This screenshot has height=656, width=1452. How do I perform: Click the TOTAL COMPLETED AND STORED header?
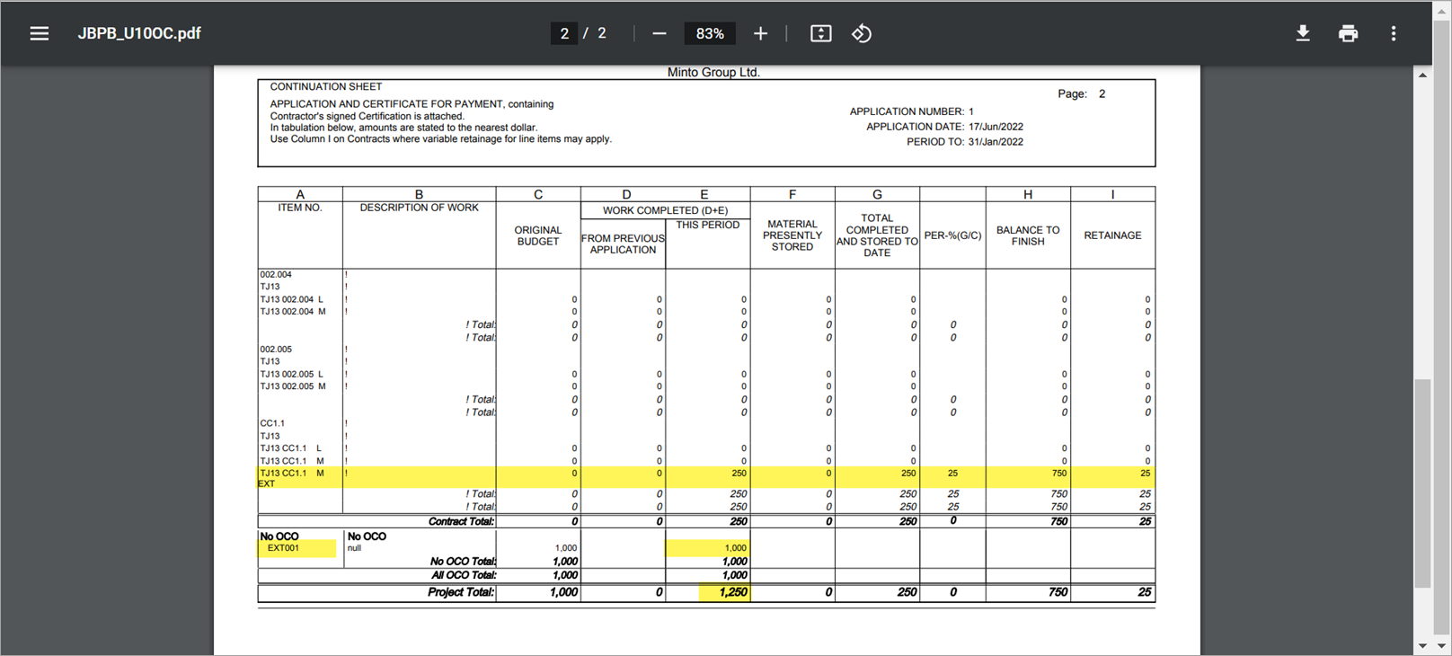tap(877, 235)
